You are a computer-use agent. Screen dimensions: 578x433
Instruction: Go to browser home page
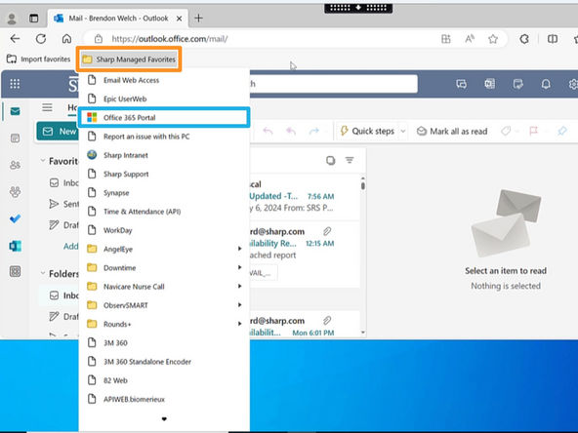coord(66,39)
